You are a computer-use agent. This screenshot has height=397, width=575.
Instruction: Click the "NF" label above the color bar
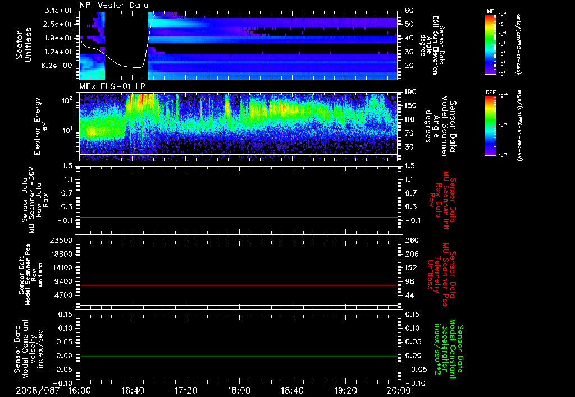(491, 11)
